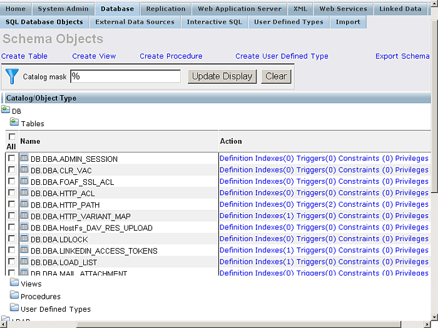Image resolution: width=438 pixels, height=328 pixels.
Task: Open the Home tab
Action: [x=16, y=9]
